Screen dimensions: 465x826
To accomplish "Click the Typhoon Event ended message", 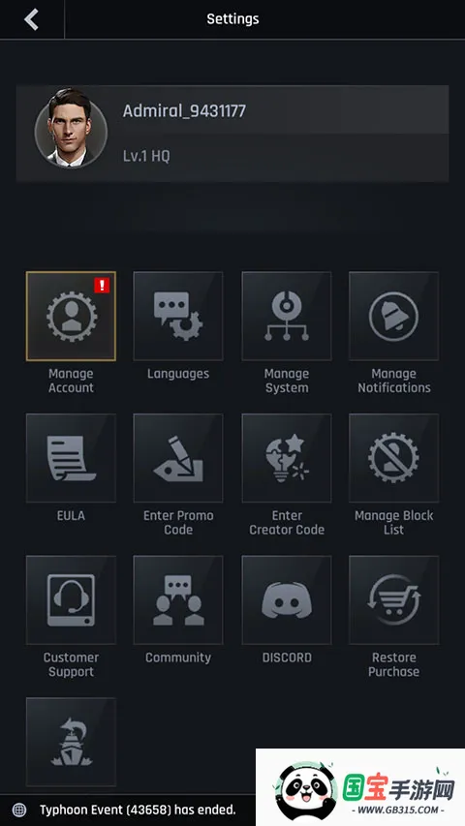I will coord(138,810).
